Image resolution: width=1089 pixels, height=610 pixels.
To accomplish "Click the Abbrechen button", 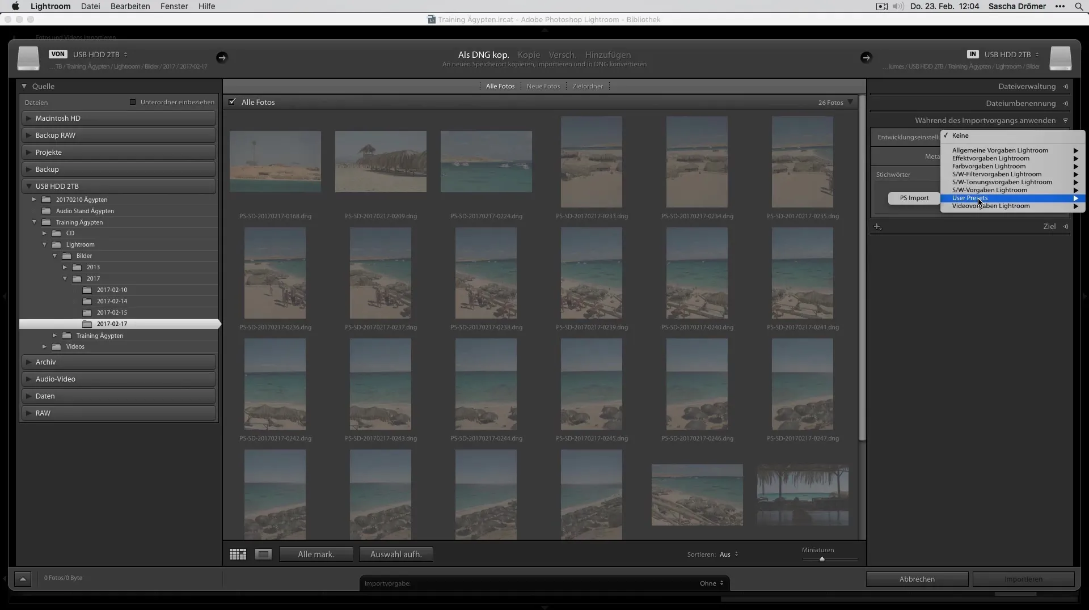I will 917,579.
